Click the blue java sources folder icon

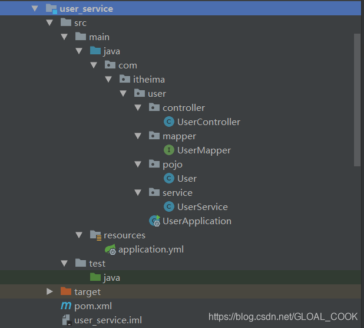pos(95,51)
